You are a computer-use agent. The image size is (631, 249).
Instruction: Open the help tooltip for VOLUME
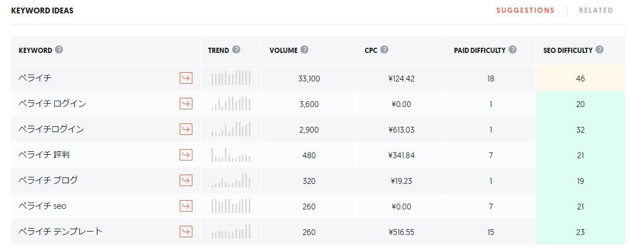coord(304,50)
